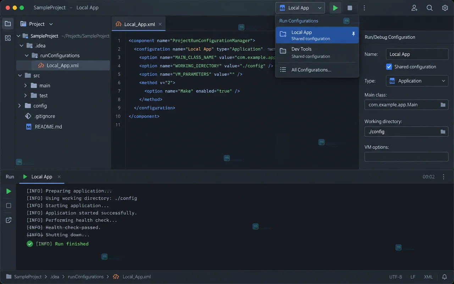Open the Structure tool window icon
454x284 pixels.
coord(8,38)
